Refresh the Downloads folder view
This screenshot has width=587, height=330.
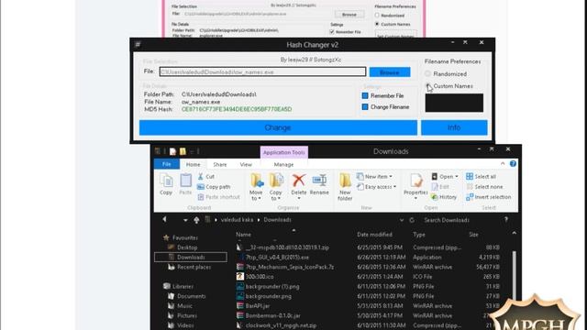pyautogui.click(x=412, y=220)
